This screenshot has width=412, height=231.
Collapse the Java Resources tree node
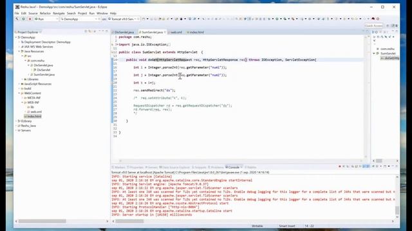19,51
